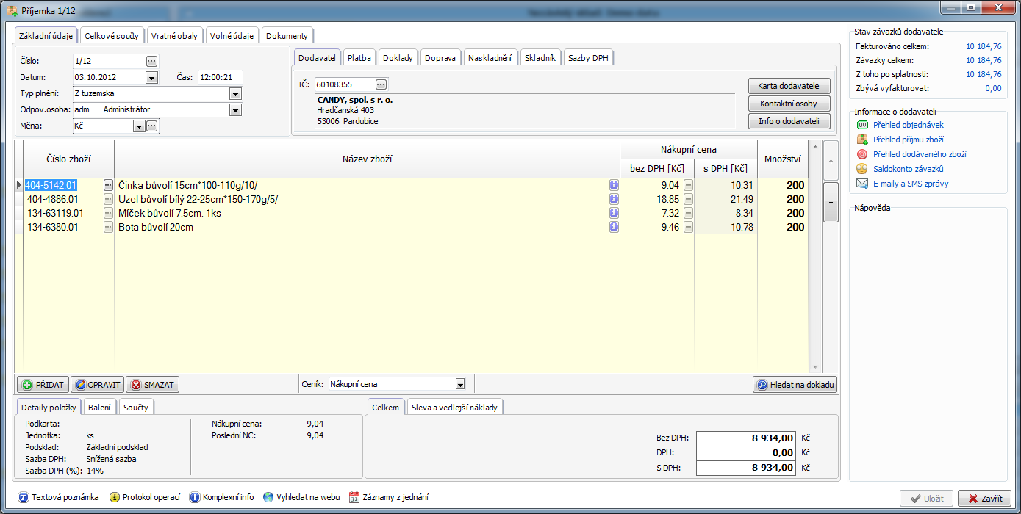
Task: Click Název zboží column header
Action: [x=367, y=159]
